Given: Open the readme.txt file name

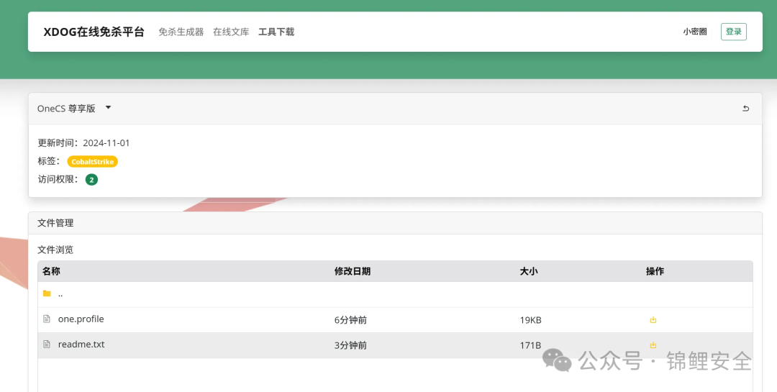Looking at the screenshot, I should (x=81, y=345).
